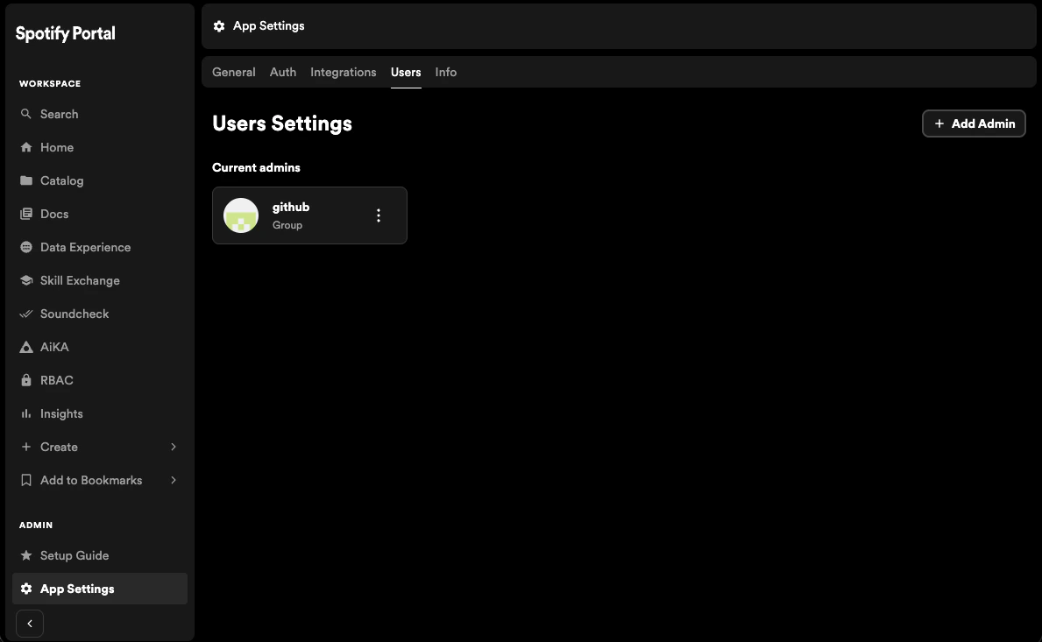
Task: Select the Users tab
Action: click(x=406, y=73)
